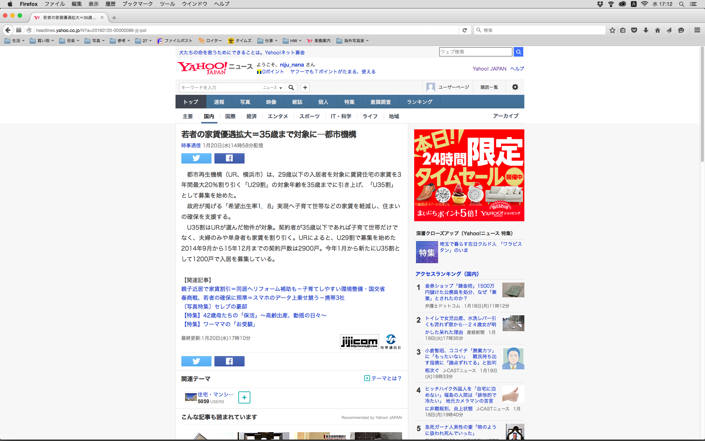Bookmark this page with the star icon
The width and height of the screenshot is (705, 441).
point(612,30)
